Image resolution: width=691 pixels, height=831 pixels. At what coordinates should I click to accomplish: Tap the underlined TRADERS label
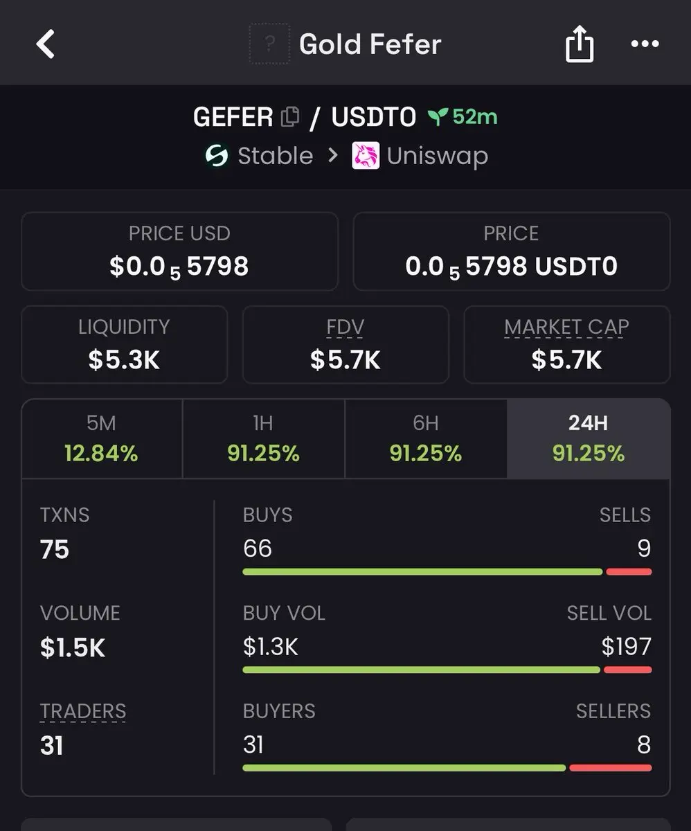(x=83, y=712)
